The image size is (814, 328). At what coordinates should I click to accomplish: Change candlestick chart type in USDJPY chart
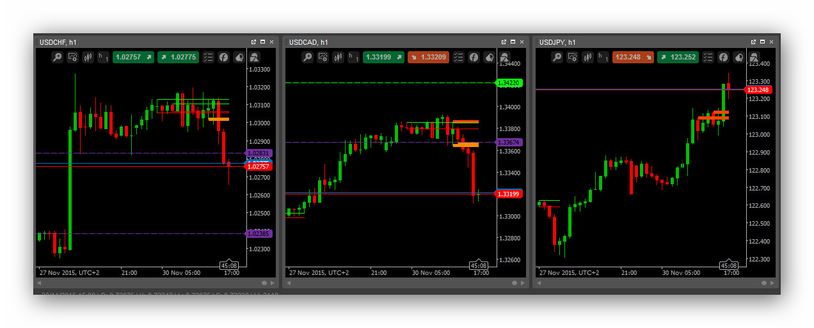coord(587,57)
